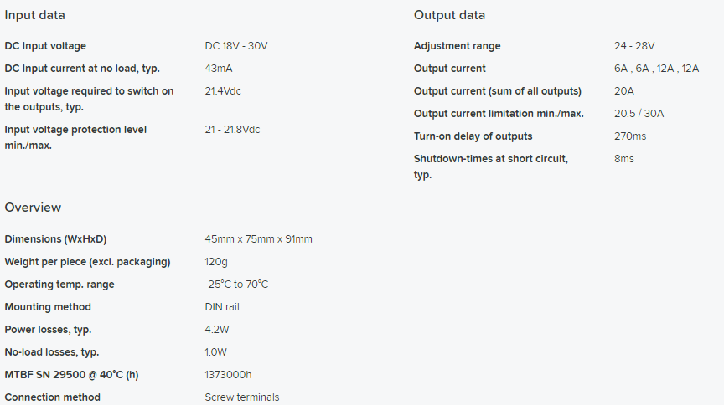The height and width of the screenshot is (405, 724).
Task: Click the DIN rail mounting value
Action: [222, 307]
